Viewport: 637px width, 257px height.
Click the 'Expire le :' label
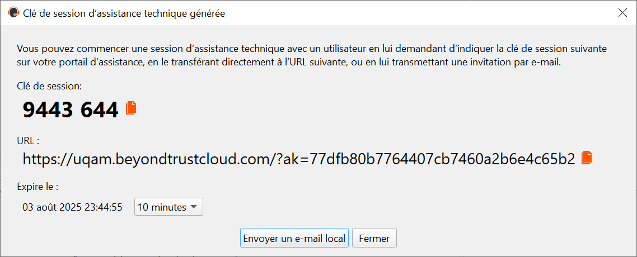38,187
